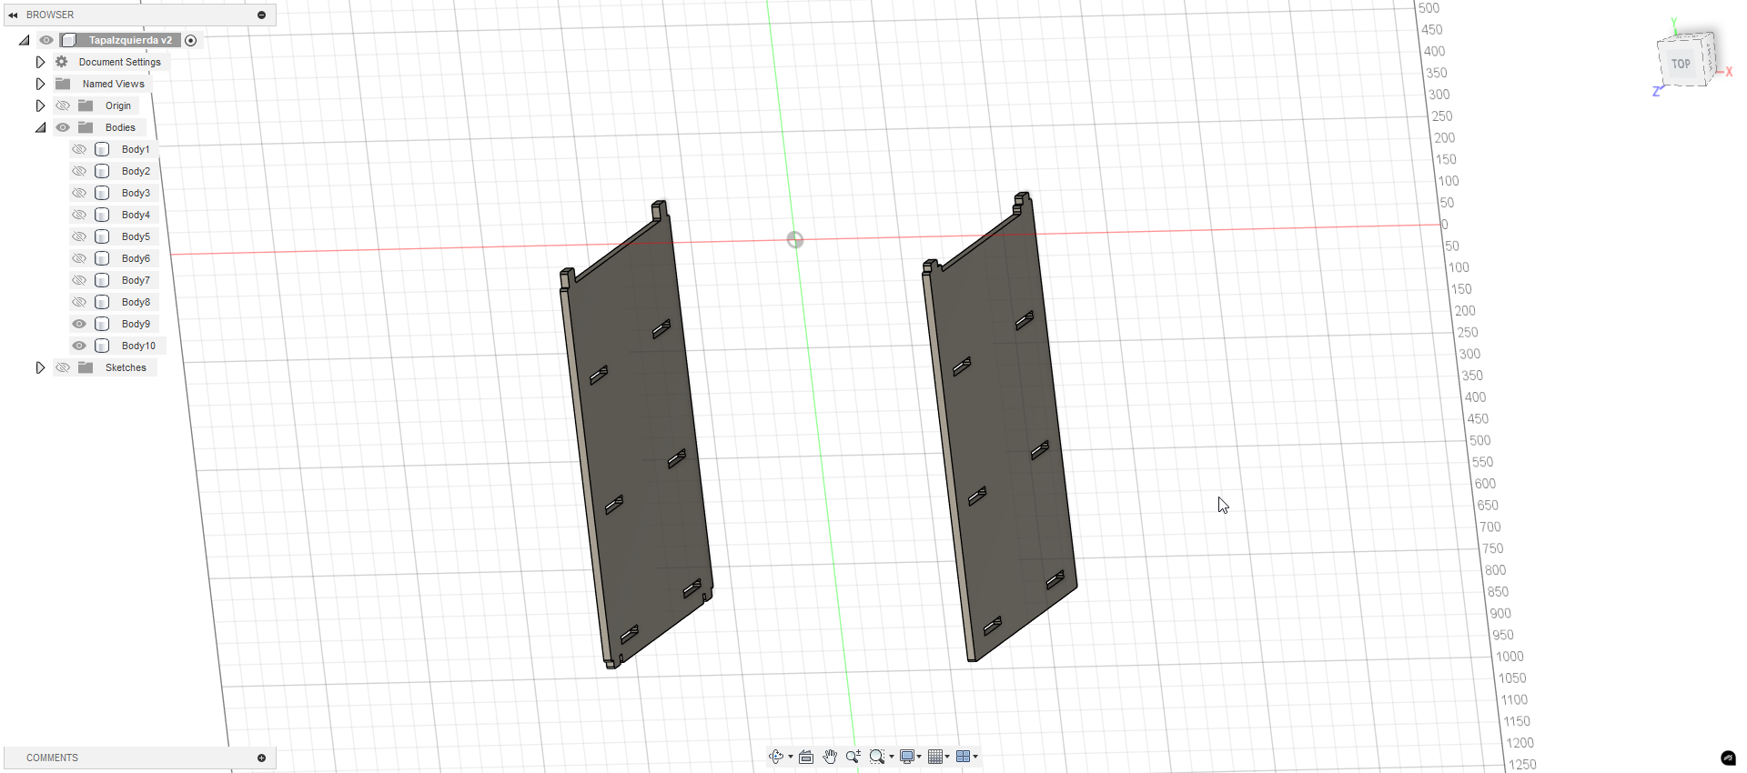Open Display Settings monitor icon

click(x=907, y=757)
